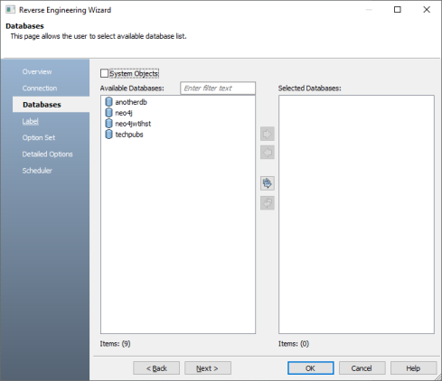Select the anotherdb database icon
The image size is (442, 381).
pos(108,102)
